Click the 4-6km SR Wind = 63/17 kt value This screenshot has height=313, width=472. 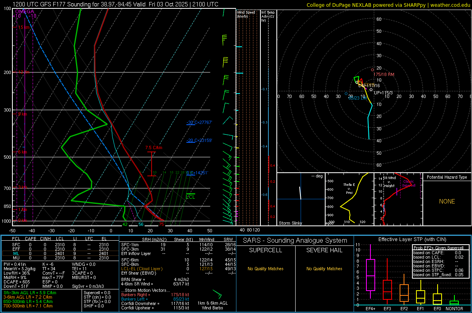click(155, 284)
